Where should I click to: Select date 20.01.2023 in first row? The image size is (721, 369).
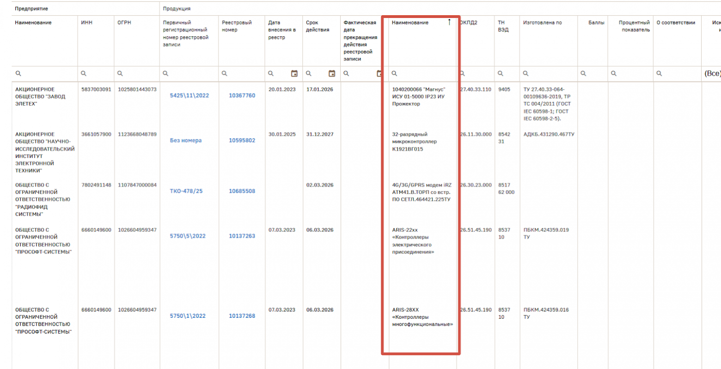pyautogui.click(x=282, y=89)
